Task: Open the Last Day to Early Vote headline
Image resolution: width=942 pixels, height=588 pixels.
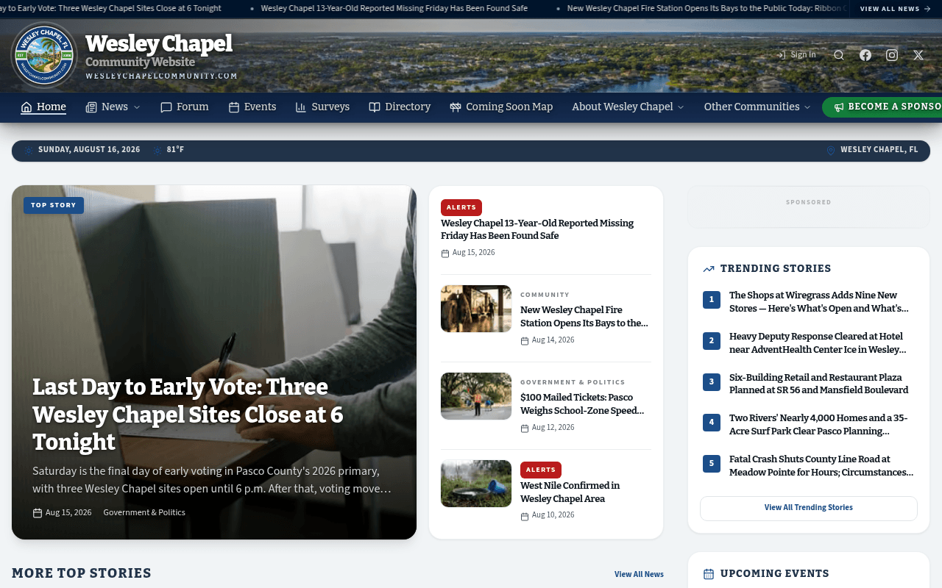Action: pyautogui.click(x=188, y=414)
